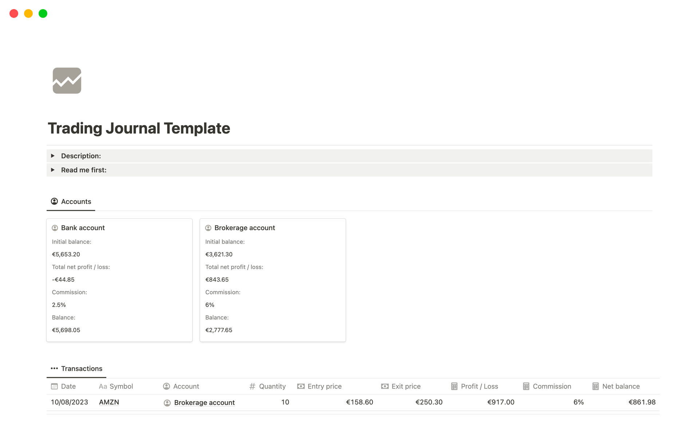Click the Bank account profile icon
This screenshot has width=699, height=437.
(55, 228)
